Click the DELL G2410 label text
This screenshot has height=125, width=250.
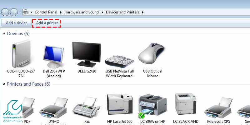coord(87,71)
